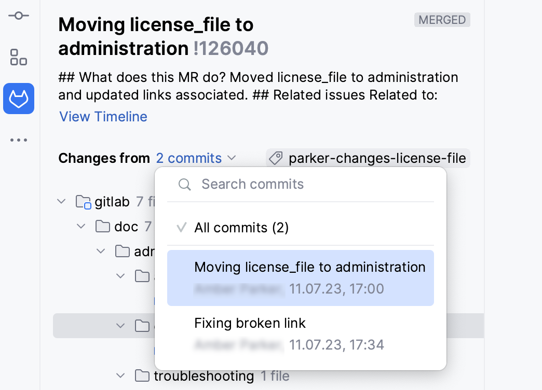This screenshot has height=390, width=542.
Task: Open the Commit tool window icon
Action: (x=19, y=16)
